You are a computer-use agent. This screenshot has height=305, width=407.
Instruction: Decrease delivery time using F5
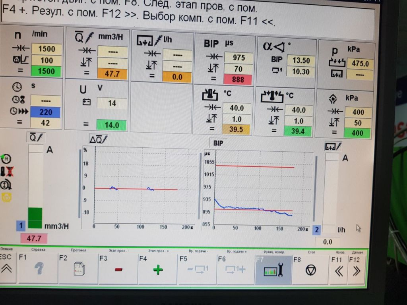coord(197,270)
